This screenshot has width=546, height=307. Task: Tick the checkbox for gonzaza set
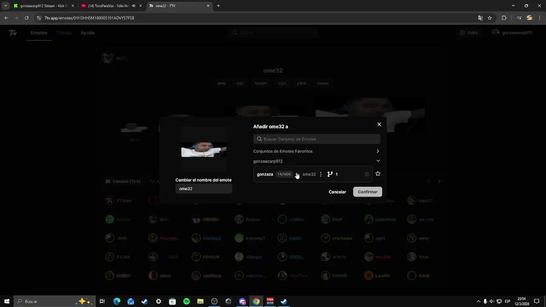(367, 174)
